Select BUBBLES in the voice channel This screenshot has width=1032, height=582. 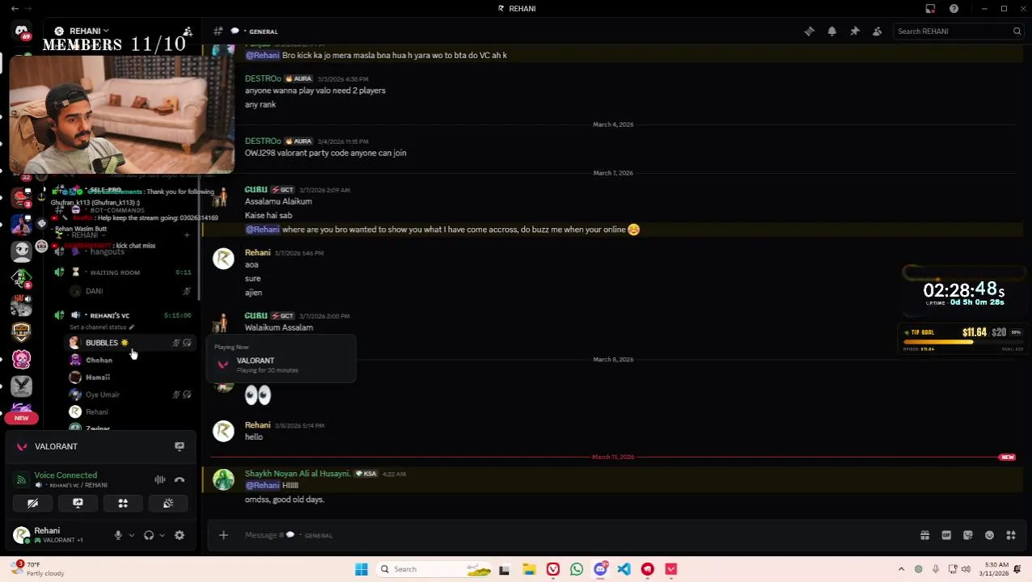pyautogui.click(x=129, y=343)
